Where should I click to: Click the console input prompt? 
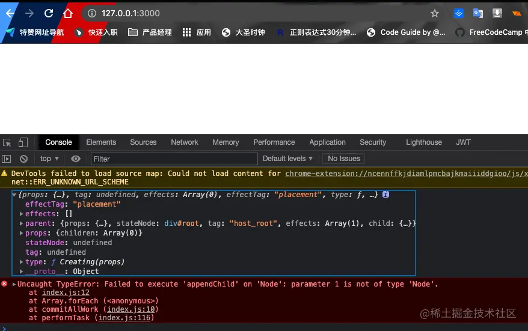tap(264, 328)
